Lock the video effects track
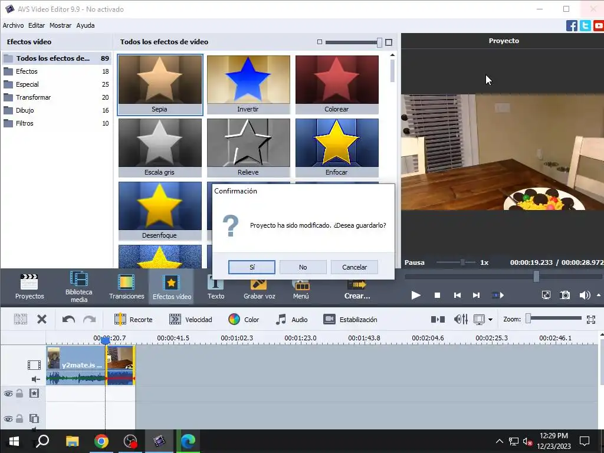604x453 pixels. tap(19, 393)
